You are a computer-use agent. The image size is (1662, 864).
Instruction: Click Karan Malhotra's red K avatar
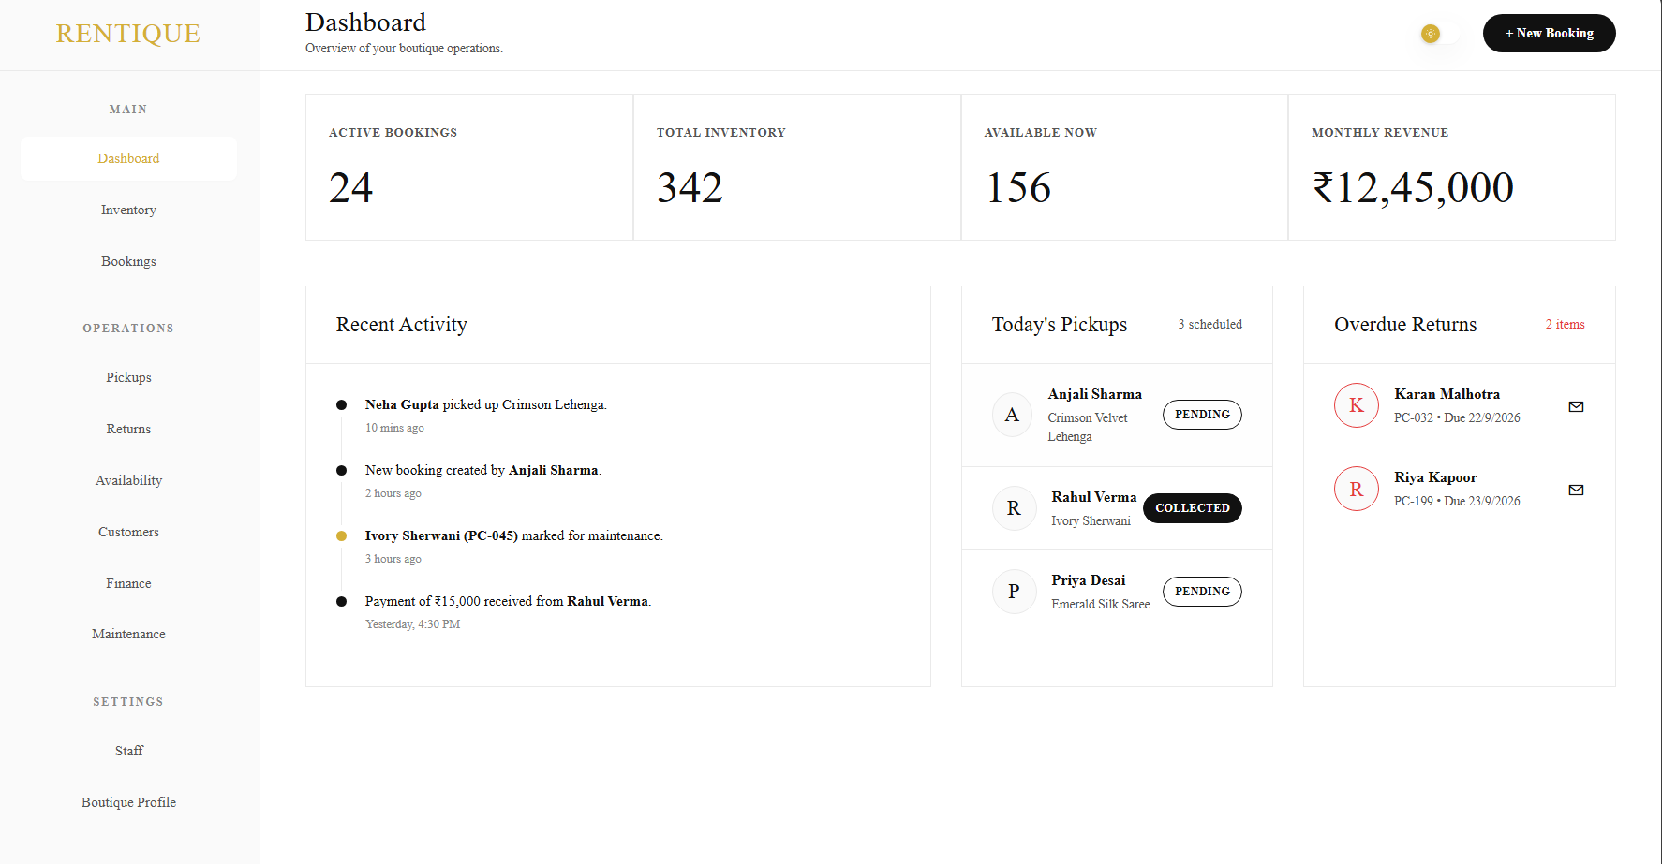[x=1357, y=405]
